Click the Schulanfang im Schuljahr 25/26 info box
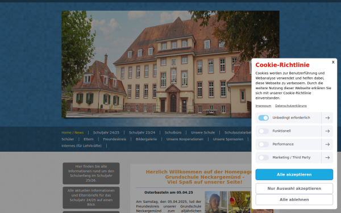 click(x=91, y=173)
